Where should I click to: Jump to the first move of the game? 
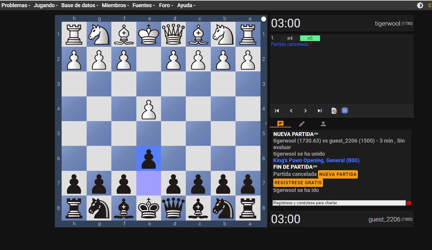(x=277, y=111)
